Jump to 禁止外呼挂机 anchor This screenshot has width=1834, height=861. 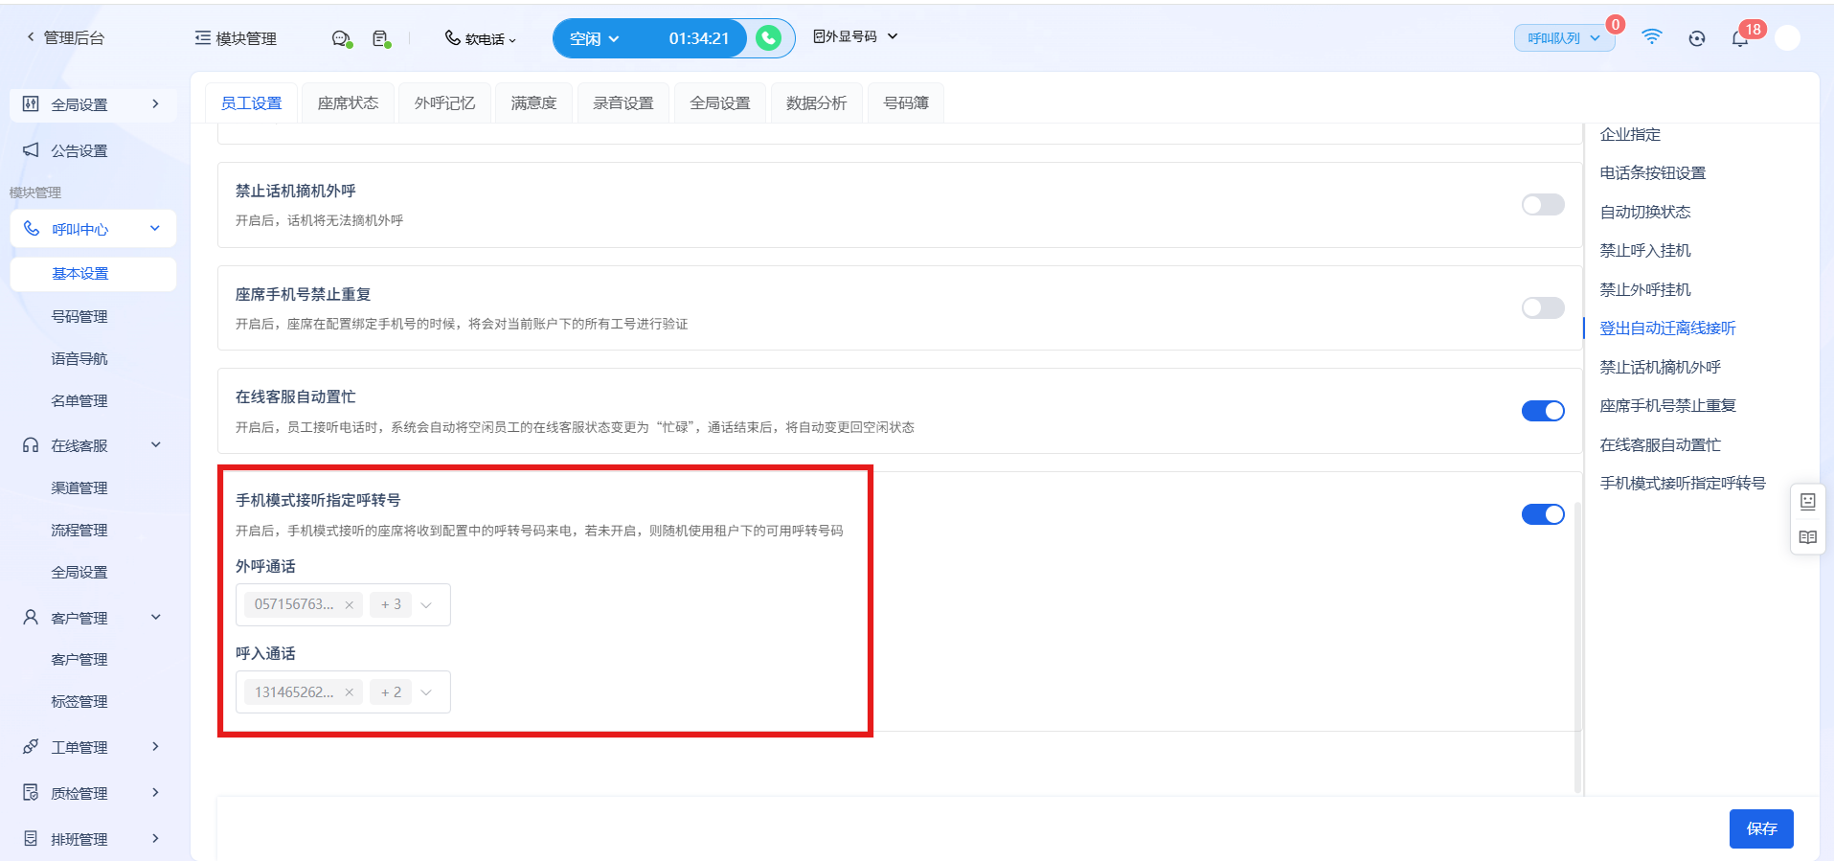click(1645, 290)
